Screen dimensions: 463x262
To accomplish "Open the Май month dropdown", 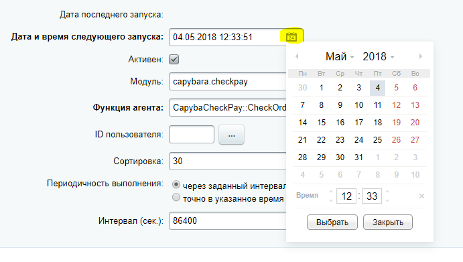I will [x=340, y=56].
